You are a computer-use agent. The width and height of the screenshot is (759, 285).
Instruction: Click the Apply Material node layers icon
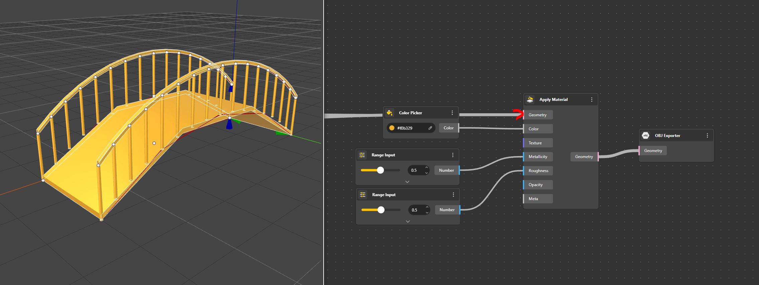click(530, 100)
